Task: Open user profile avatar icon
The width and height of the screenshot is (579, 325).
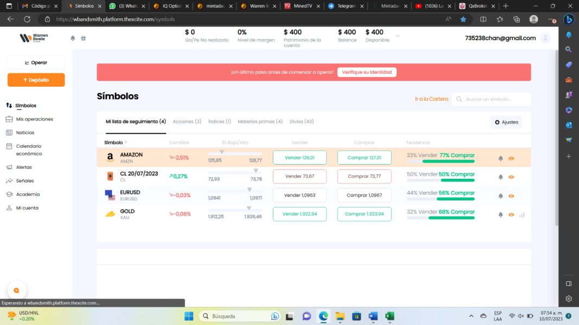Action: tap(545, 38)
